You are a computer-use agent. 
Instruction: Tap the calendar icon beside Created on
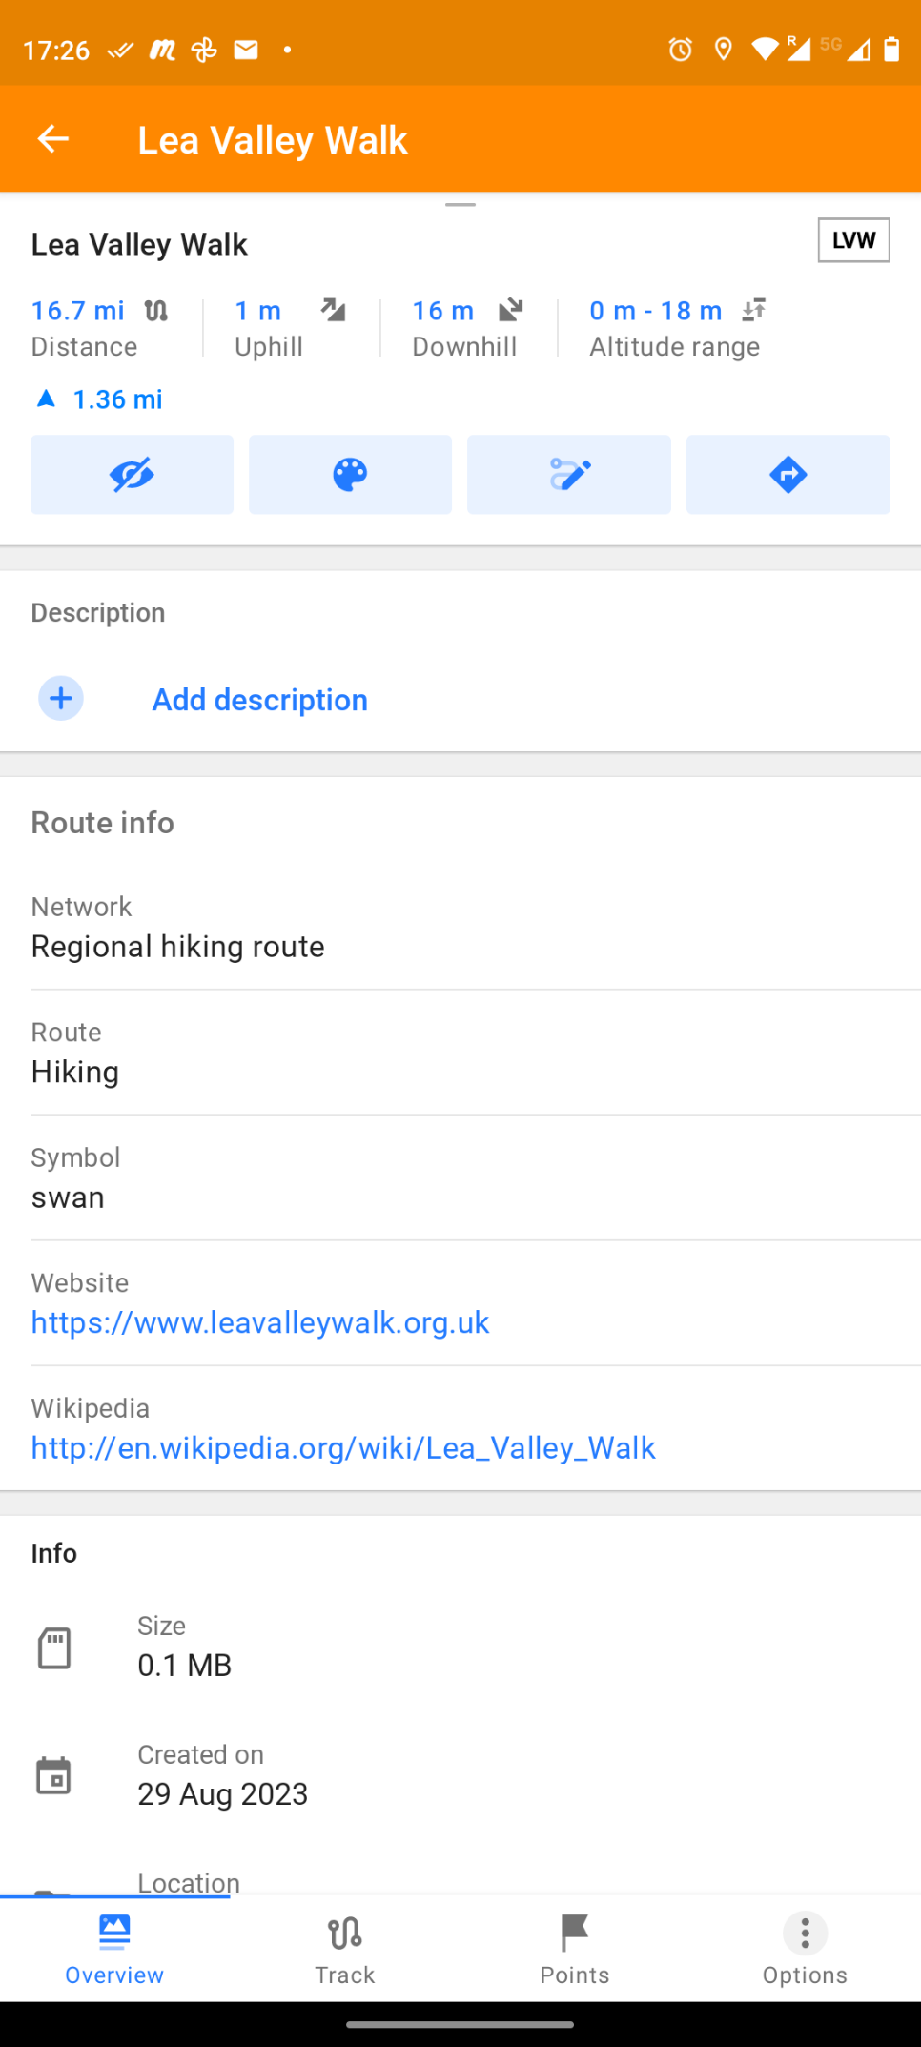(x=53, y=1775)
